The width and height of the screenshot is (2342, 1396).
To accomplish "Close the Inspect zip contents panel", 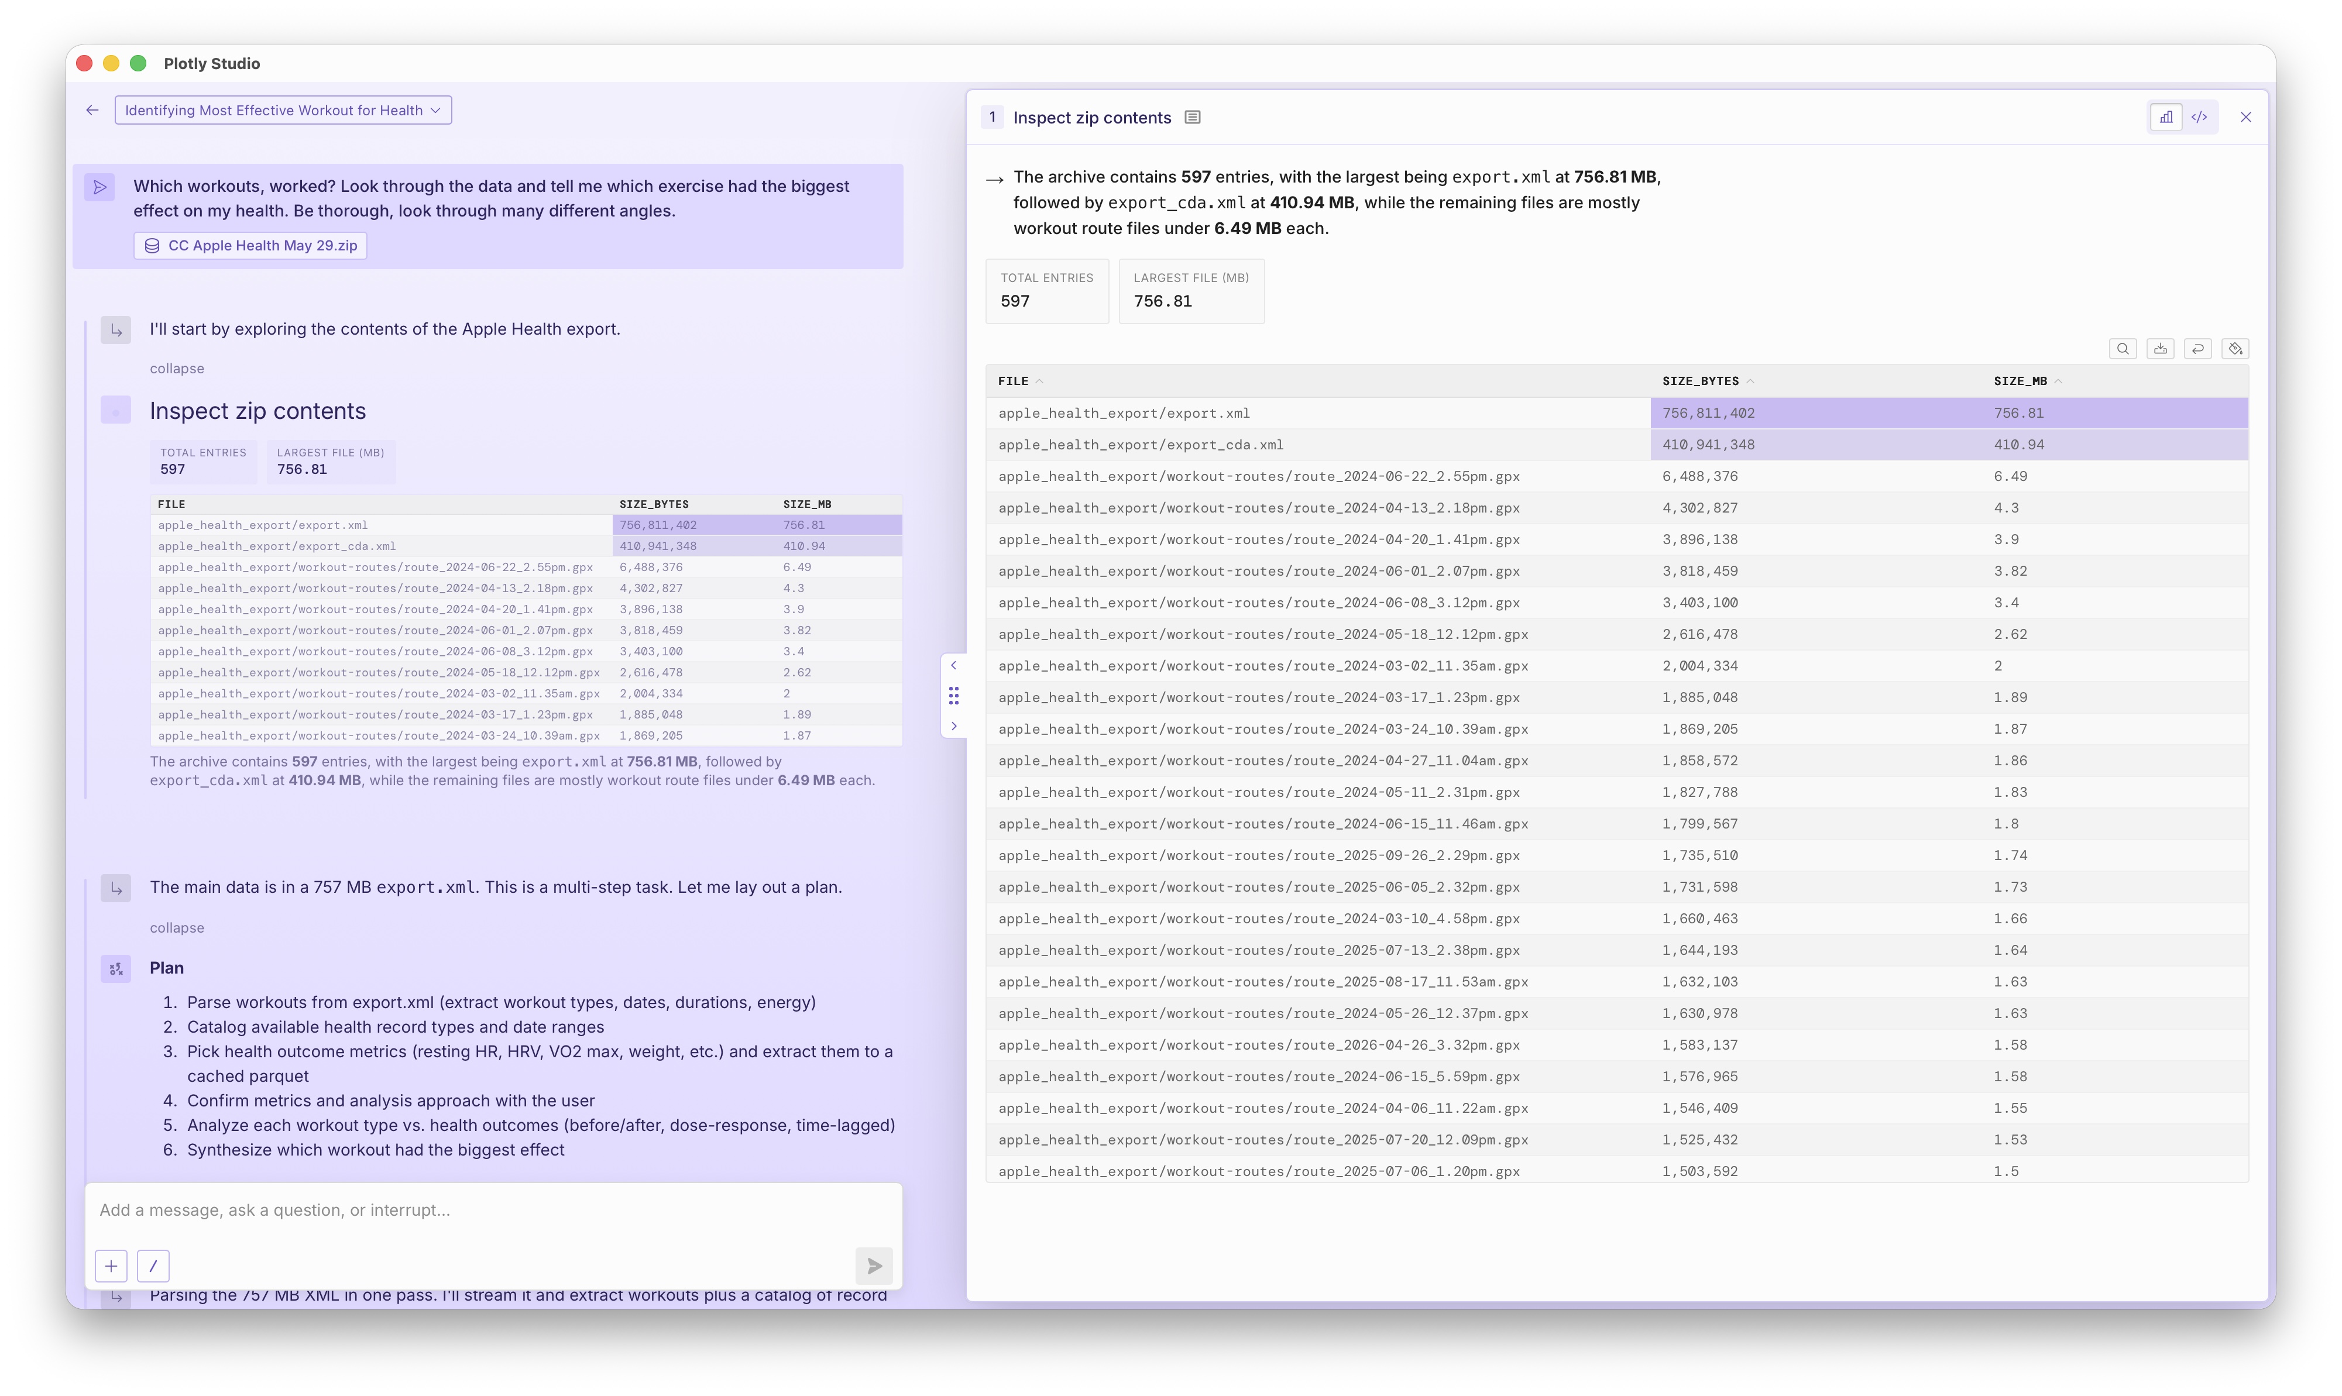I will (2246, 118).
